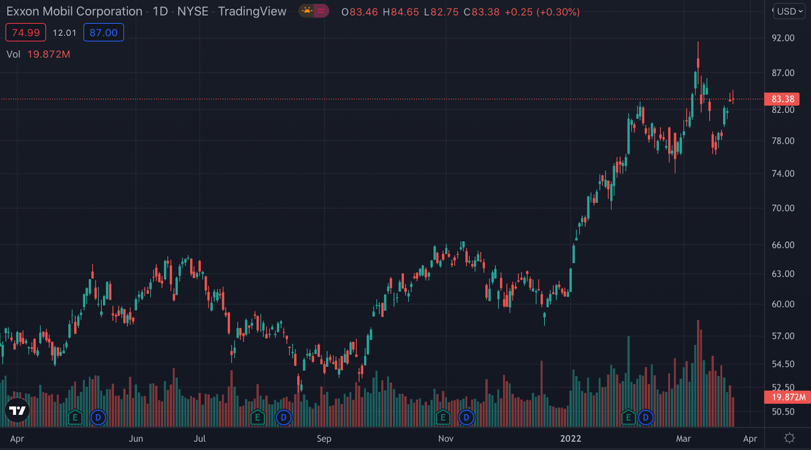This screenshot has width=811, height=450.
Task: Click the high price H84.65 value
Action: pos(401,12)
